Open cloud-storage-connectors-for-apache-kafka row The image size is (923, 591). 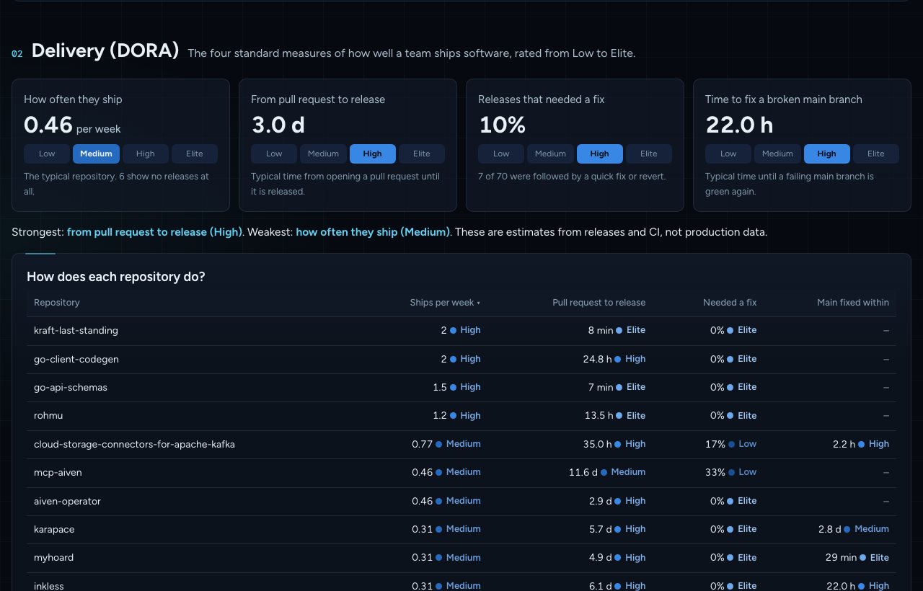point(461,445)
